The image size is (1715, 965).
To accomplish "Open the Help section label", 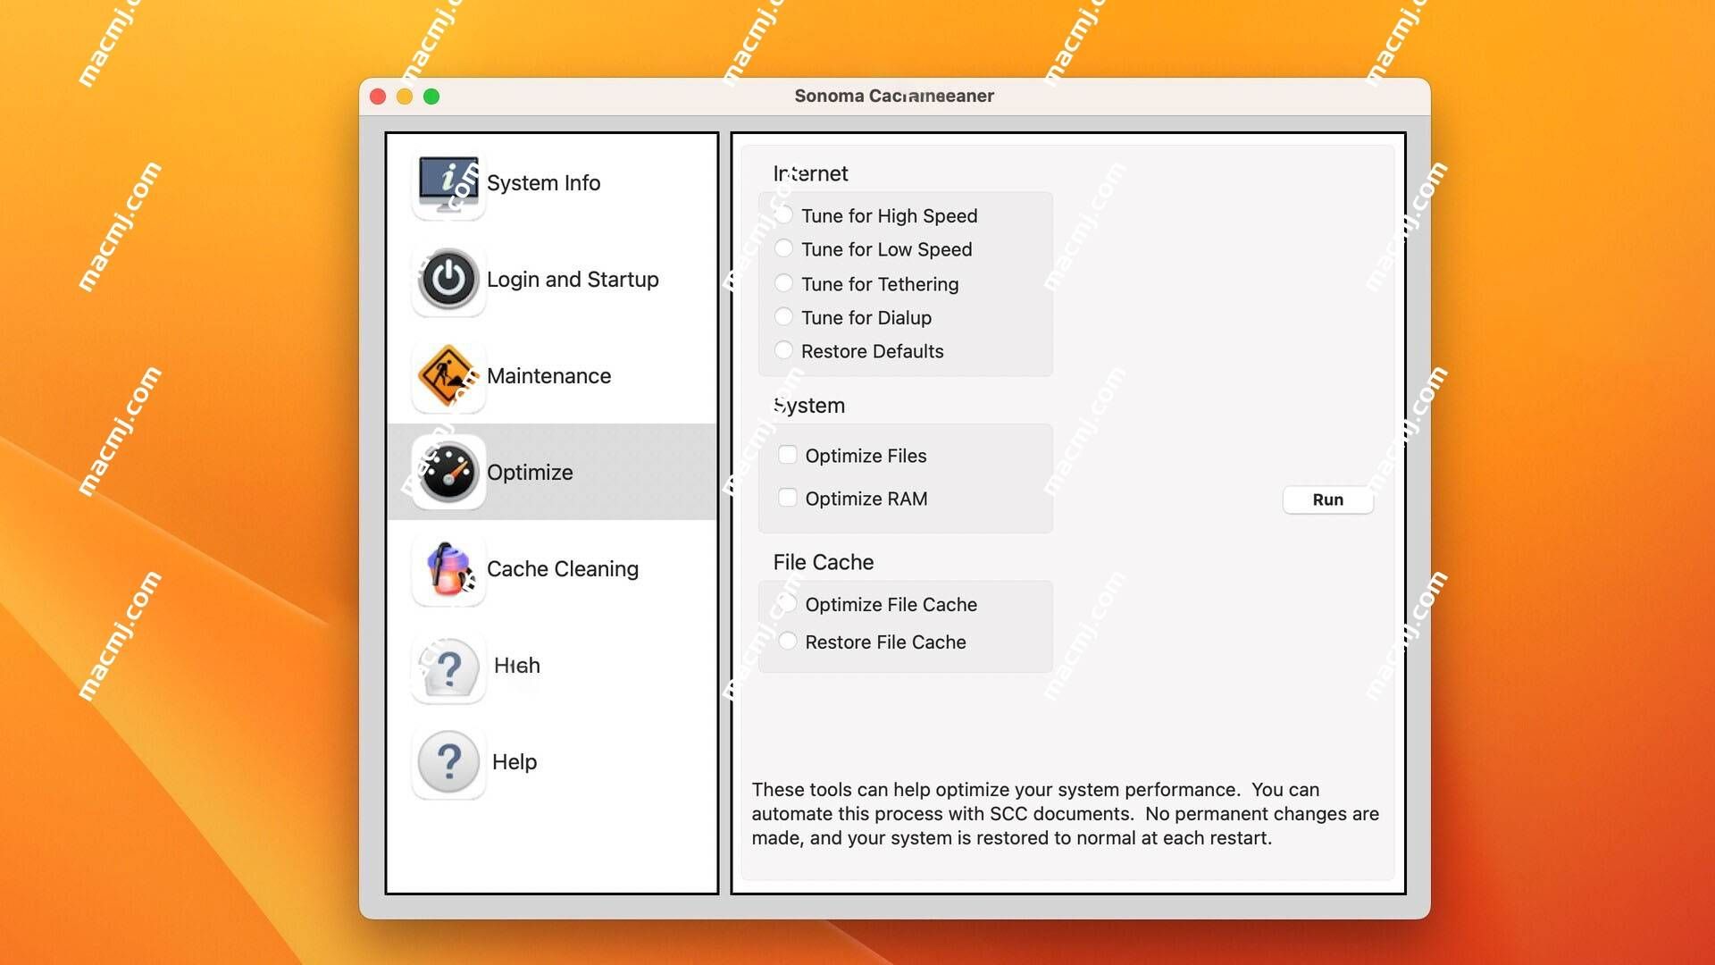I will 514,762.
